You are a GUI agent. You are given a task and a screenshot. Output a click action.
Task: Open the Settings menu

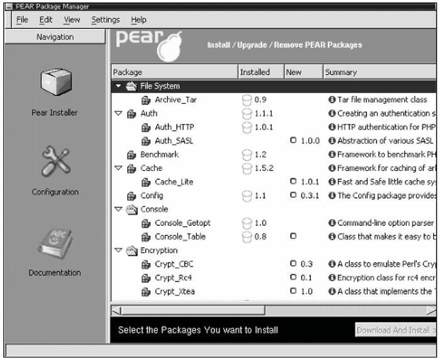pos(106,19)
